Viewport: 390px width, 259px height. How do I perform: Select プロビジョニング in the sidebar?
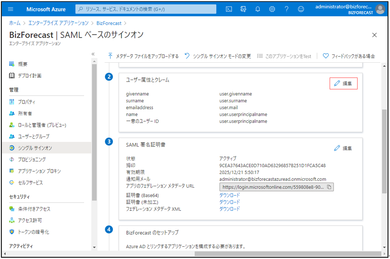[32, 159]
